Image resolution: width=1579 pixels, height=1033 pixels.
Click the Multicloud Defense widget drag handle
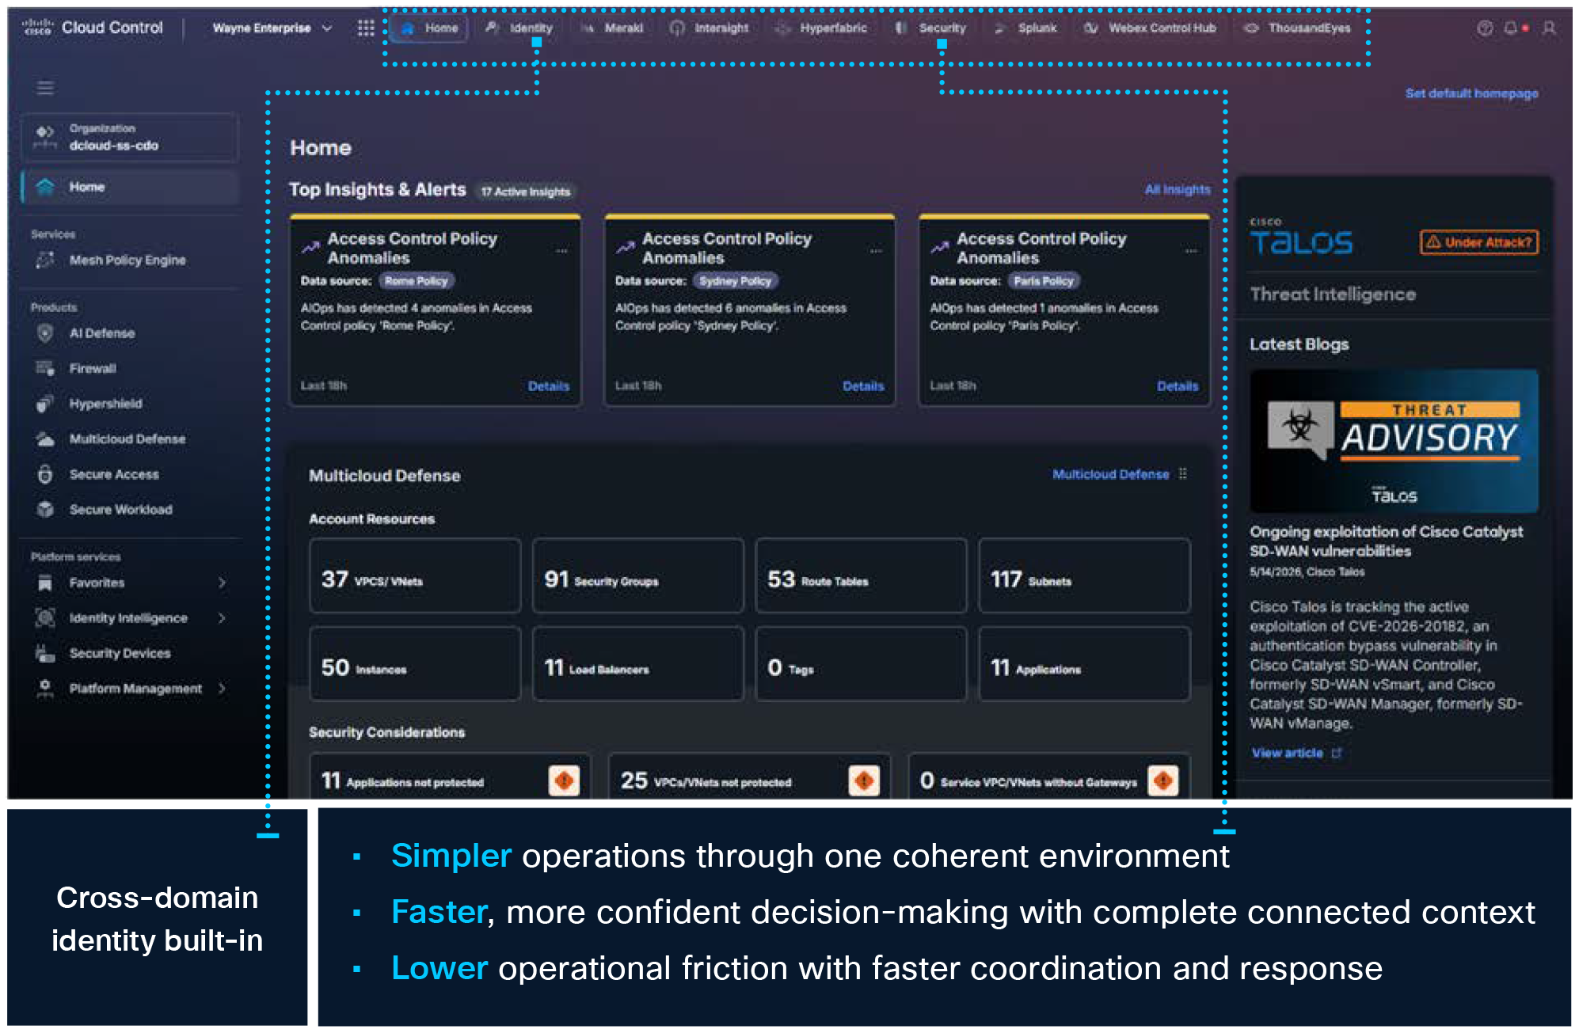(1182, 473)
